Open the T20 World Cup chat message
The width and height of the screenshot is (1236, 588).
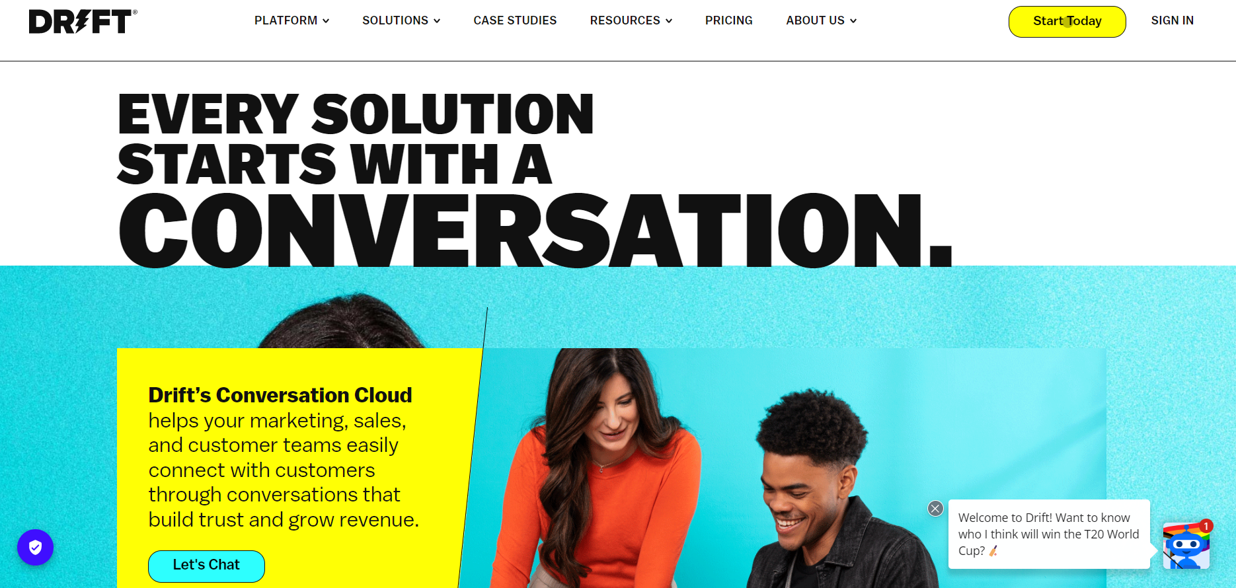click(1049, 534)
